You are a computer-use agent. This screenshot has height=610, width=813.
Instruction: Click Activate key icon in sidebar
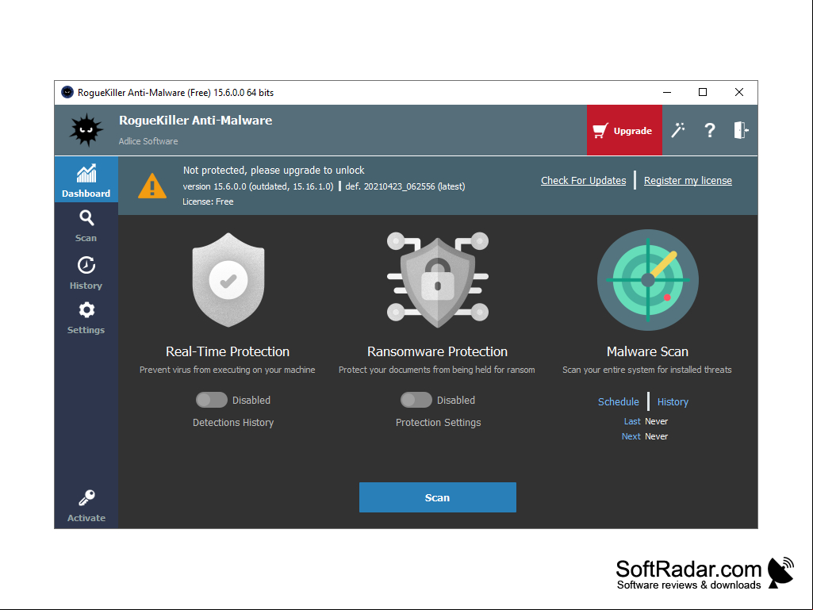coord(86,506)
